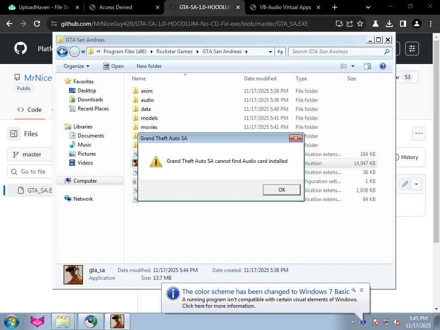
Task: Click the change view icon in Explorer
Action: (x=344, y=66)
